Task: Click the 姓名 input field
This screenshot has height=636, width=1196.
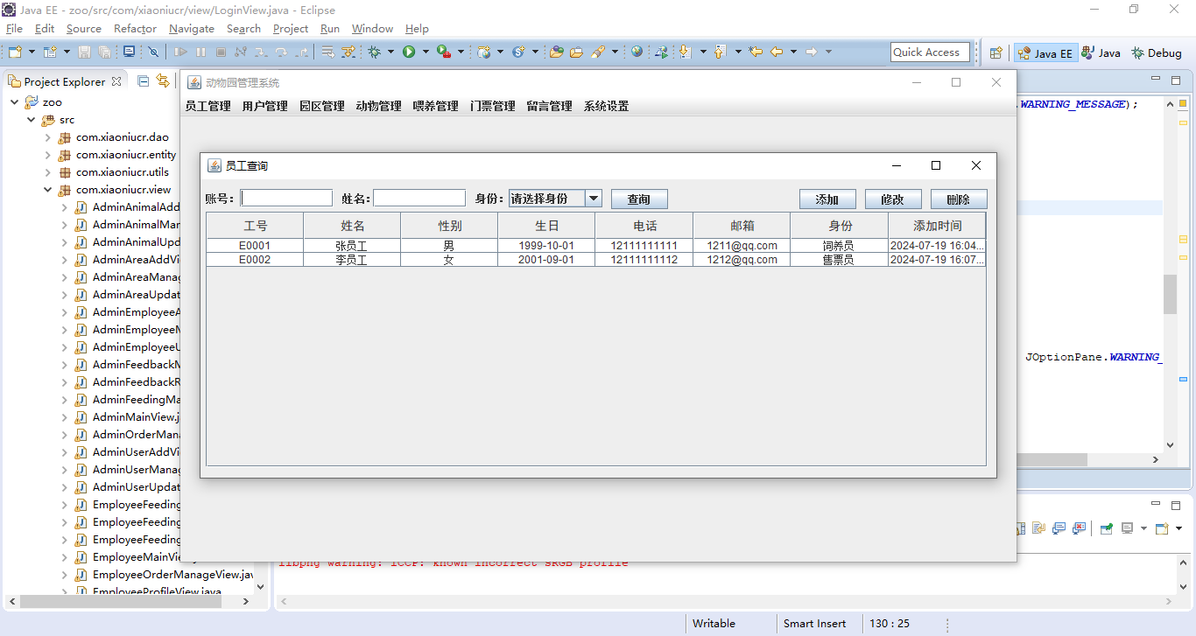Action: (419, 199)
